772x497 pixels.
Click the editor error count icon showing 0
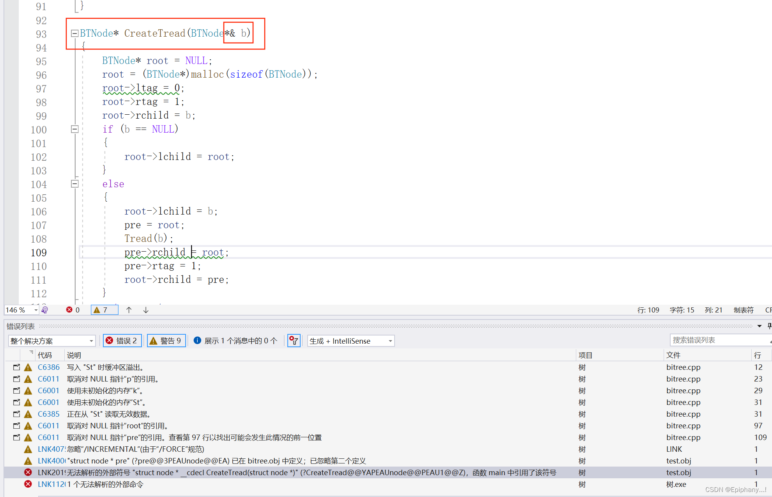pyautogui.click(x=69, y=310)
